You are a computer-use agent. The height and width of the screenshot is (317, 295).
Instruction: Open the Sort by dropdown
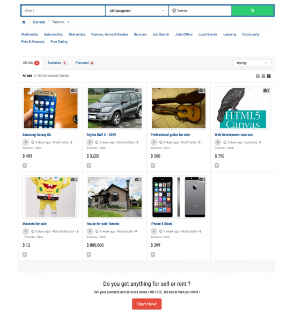pos(252,63)
